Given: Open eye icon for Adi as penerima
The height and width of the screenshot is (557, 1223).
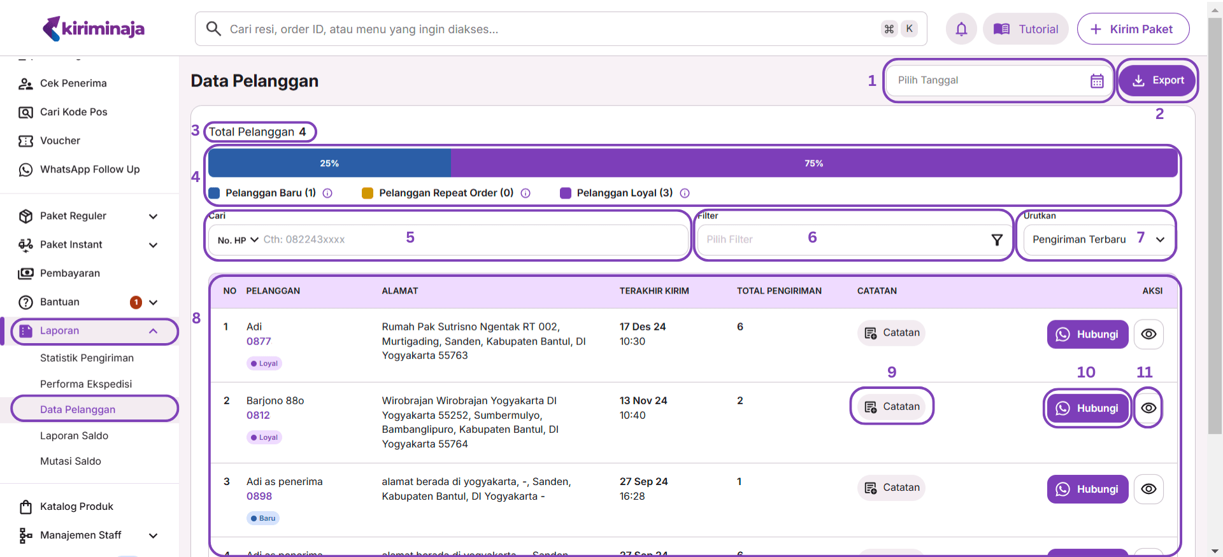Looking at the screenshot, I should [x=1148, y=490].
